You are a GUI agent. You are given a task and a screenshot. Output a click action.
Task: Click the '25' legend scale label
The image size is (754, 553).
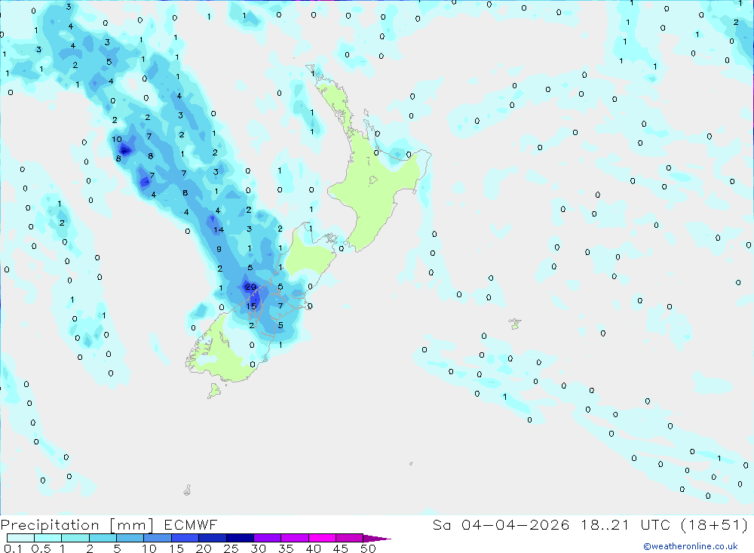point(231,548)
